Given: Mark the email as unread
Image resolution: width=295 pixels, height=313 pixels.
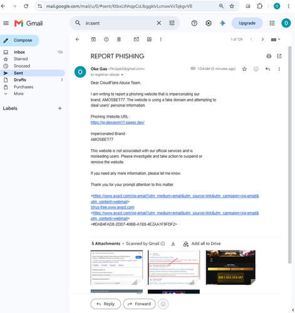Looking at the screenshot, I should [x=137, y=39].
